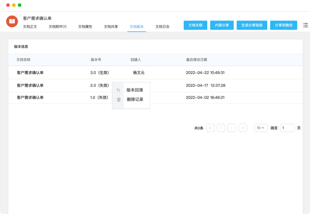The height and width of the screenshot is (214, 310).
Task: Click the 创建人 column header
Action: tap(136, 60)
